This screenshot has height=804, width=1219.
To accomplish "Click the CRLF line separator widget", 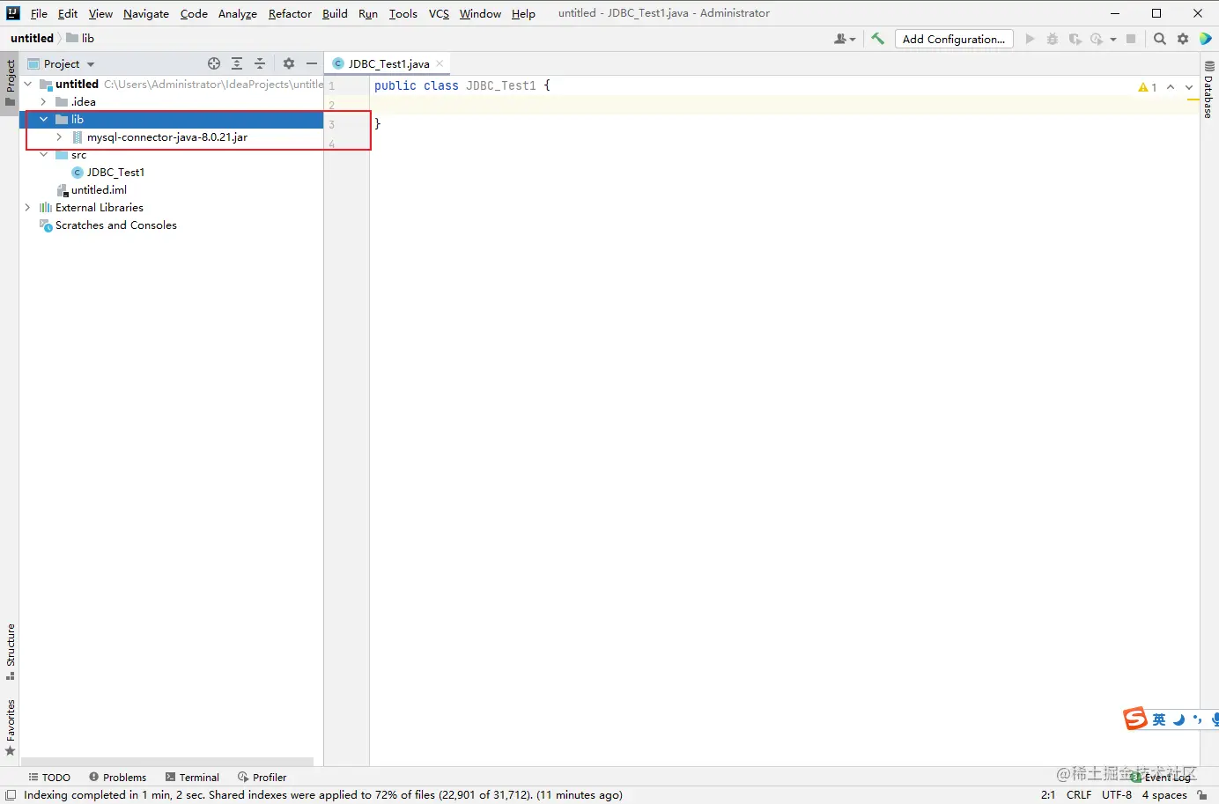I will [x=1079, y=794].
